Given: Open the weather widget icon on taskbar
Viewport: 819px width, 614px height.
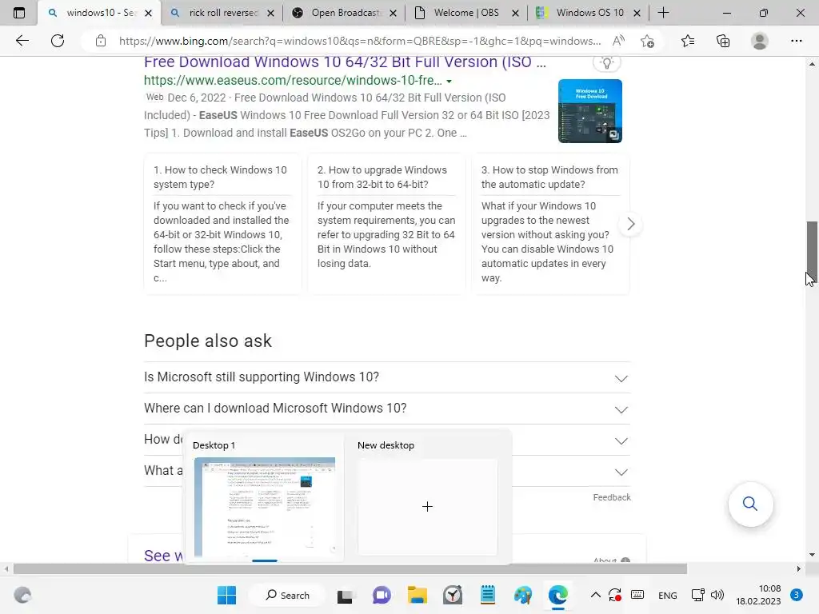Looking at the screenshot, I should (22, 595).
